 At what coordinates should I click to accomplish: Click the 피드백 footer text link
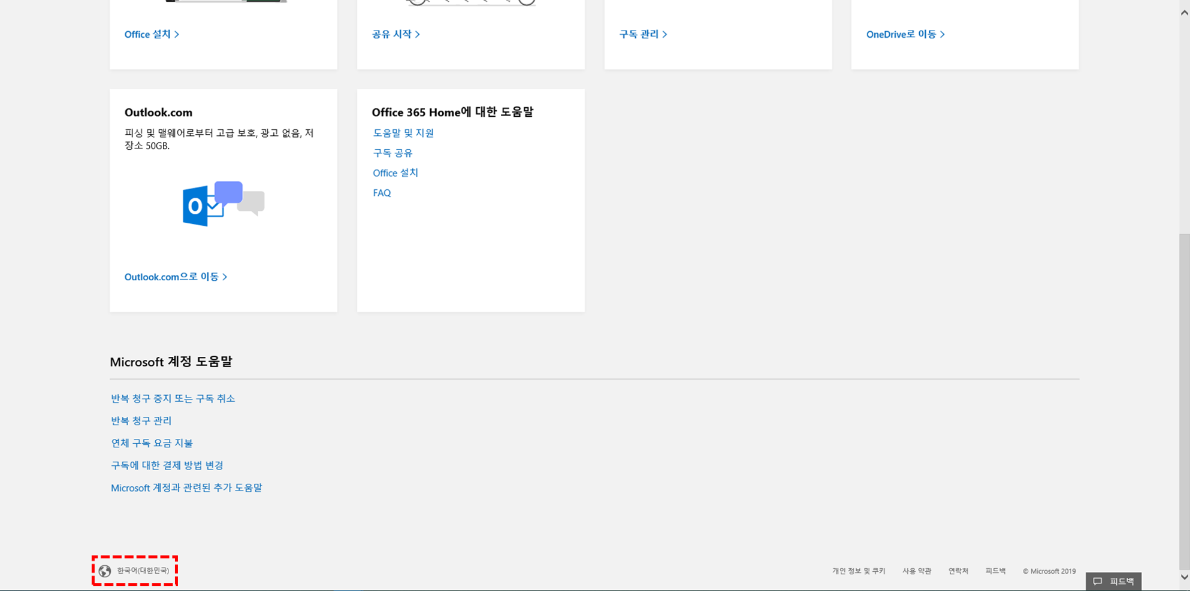point(995,571)
